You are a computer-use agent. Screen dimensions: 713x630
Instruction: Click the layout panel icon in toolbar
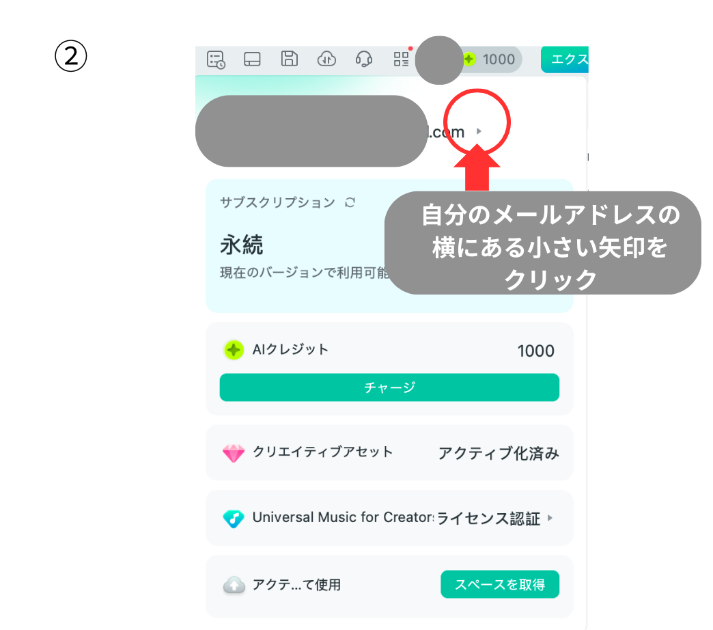(252, 59)
